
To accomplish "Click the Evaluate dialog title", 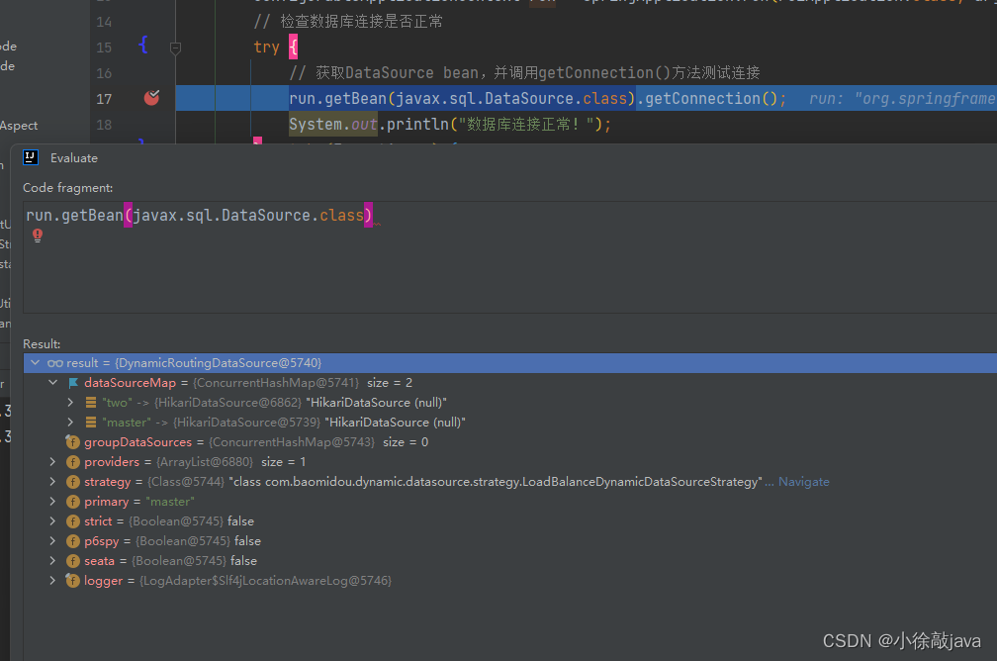I will click(x=74, y=158).
